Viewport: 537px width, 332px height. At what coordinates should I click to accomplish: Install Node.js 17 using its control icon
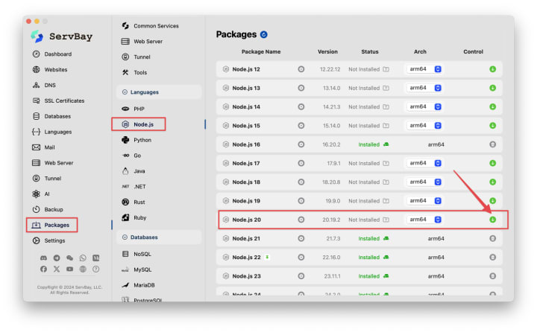tap(492, 163)
